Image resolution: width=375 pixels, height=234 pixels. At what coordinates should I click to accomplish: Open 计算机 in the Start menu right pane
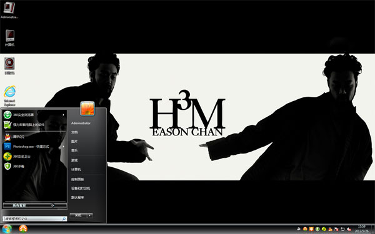pyautogui.click(x=76, y=169)
